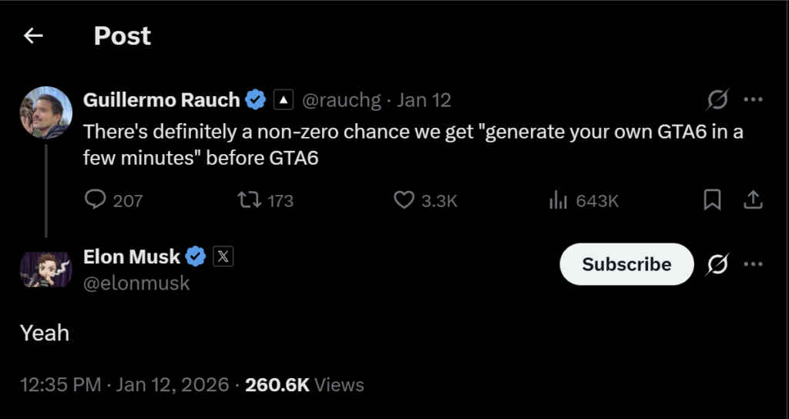Bookmark Guillermo Rauch's post
This screenshot has height=419, width=789.
pyautogui.click(x=713, y=201)
